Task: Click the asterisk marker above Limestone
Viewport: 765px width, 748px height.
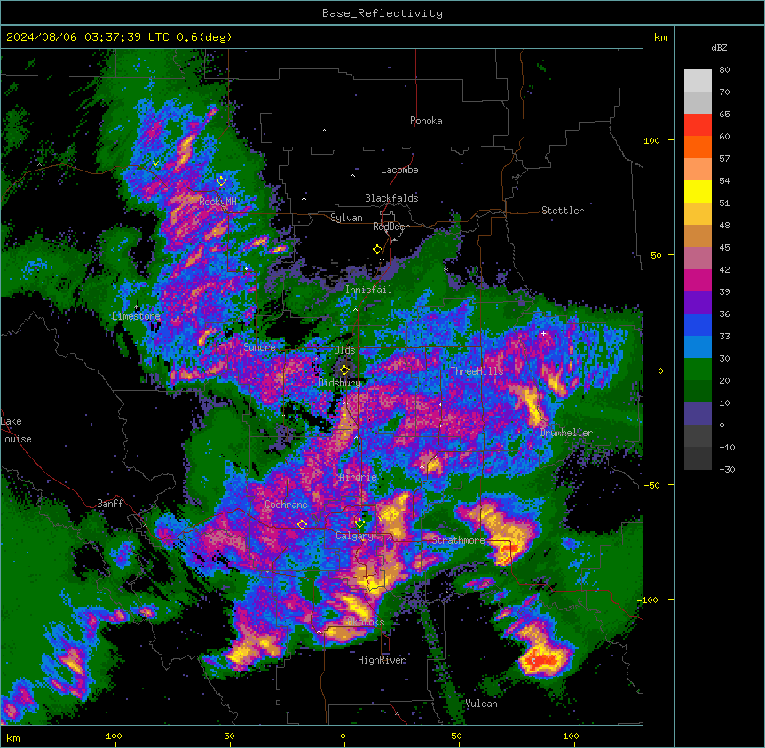Action: 137,307
